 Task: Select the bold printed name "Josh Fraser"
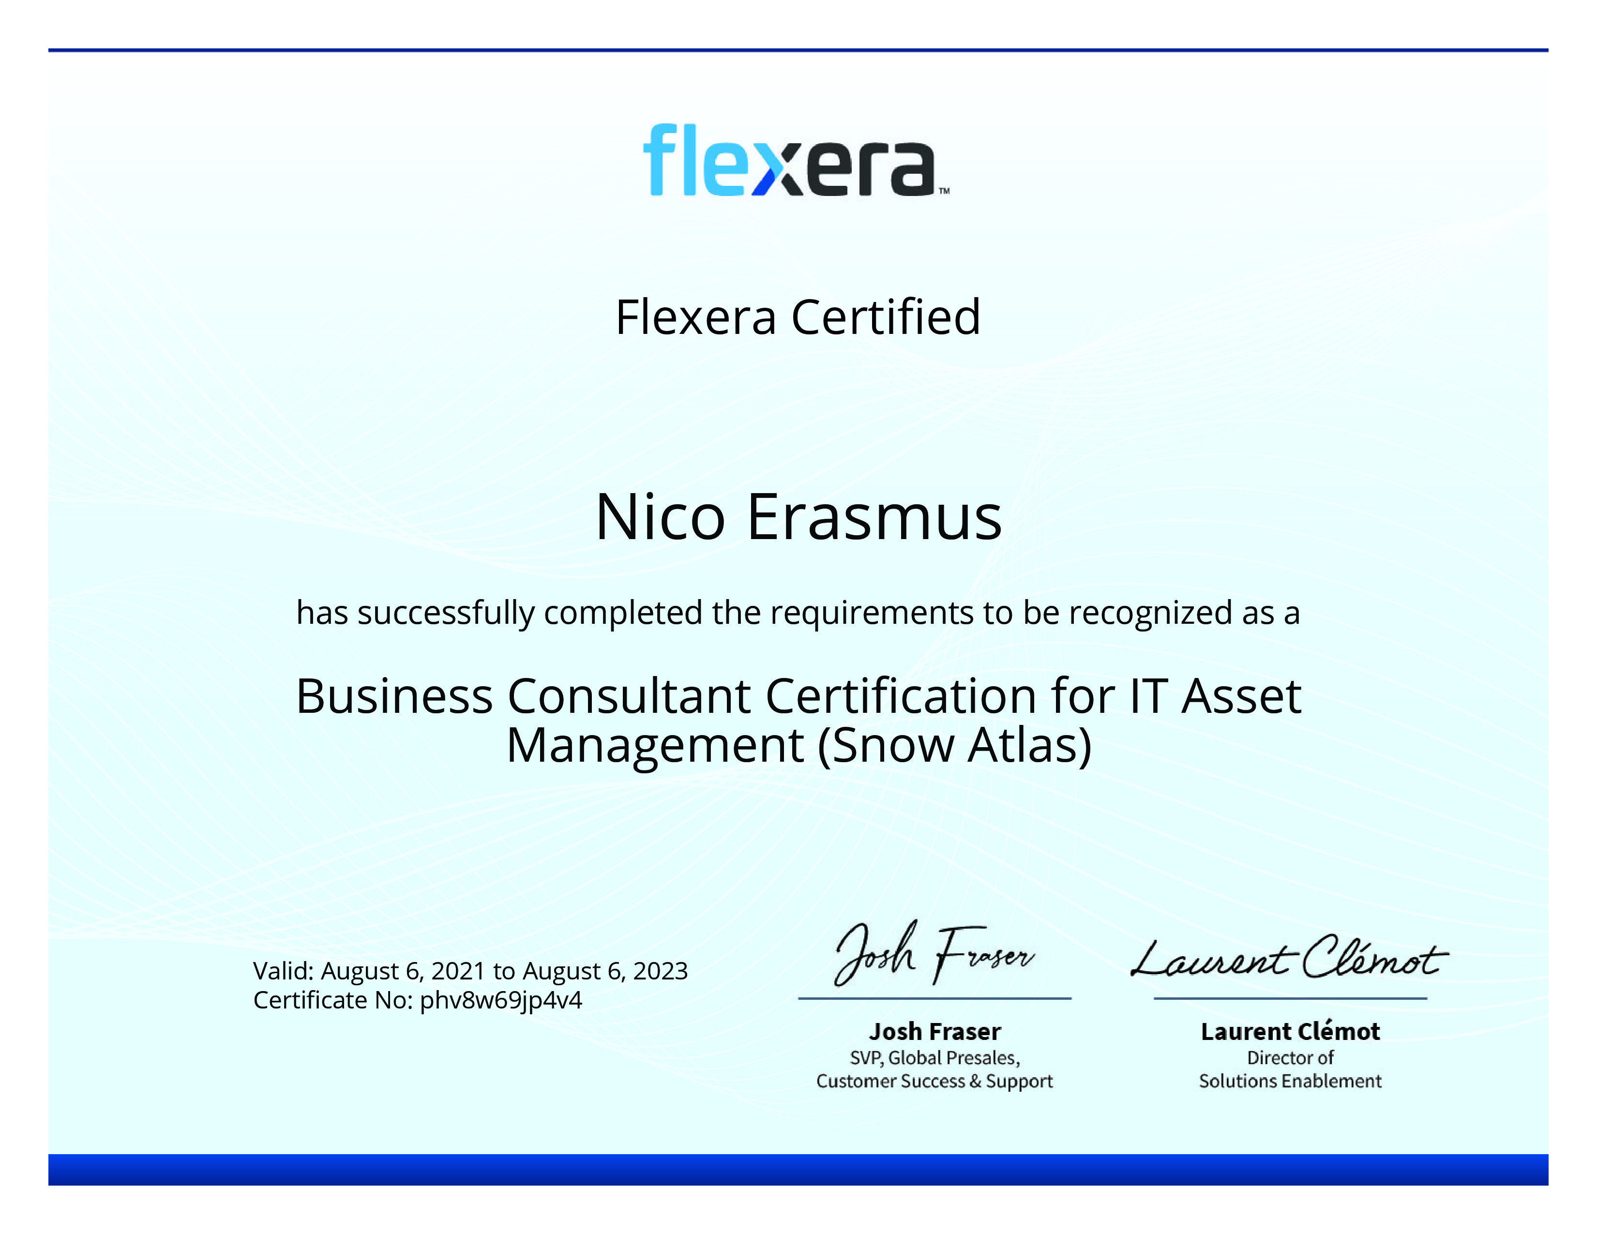pyautogui.click(x=934, y=1032)
